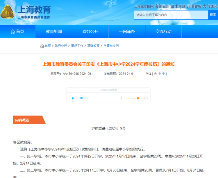This screenshot has width=218, height=178.
Task: Click the Shanghai Education site logo
Action: point(26,12)
